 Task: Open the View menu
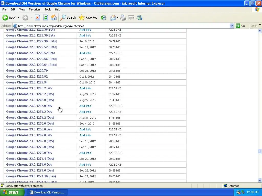tap(22, 9)
